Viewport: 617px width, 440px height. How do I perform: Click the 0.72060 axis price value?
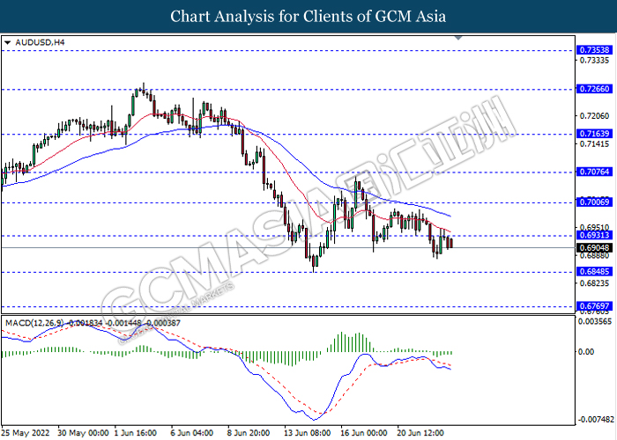coord(594,116)
